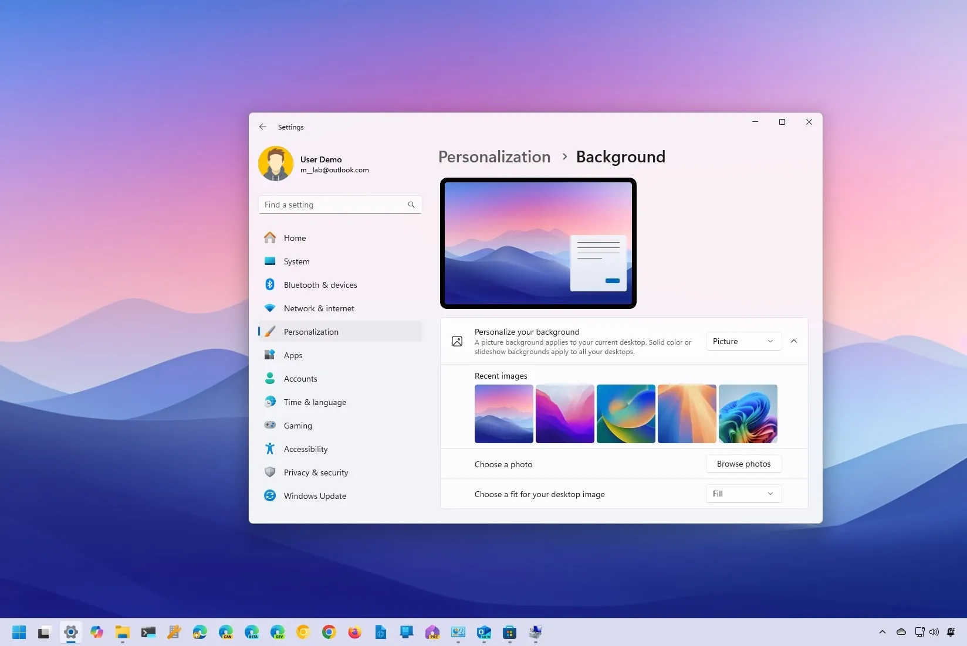The image size is (967, 646).
Task: Open the Start menu from taskbar
Action: click(19, 633)
